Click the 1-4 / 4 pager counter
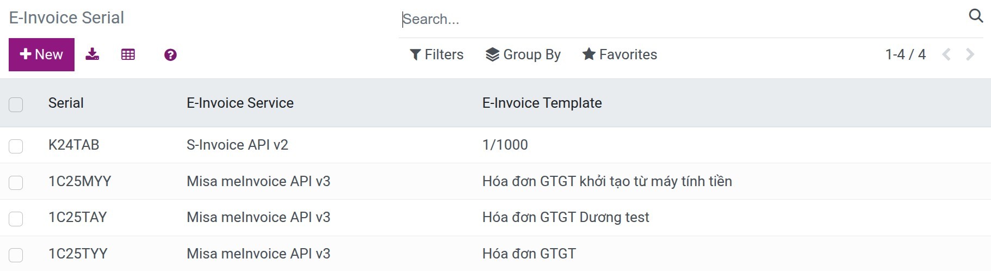 coord(905,54)
